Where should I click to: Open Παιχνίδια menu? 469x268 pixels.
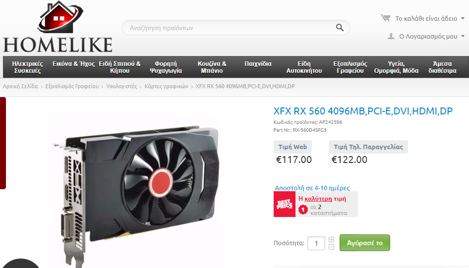pos(258,63)
